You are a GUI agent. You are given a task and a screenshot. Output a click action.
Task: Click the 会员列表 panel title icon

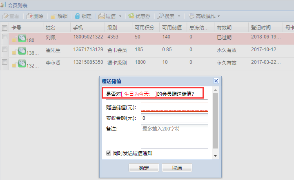(2, 5)
